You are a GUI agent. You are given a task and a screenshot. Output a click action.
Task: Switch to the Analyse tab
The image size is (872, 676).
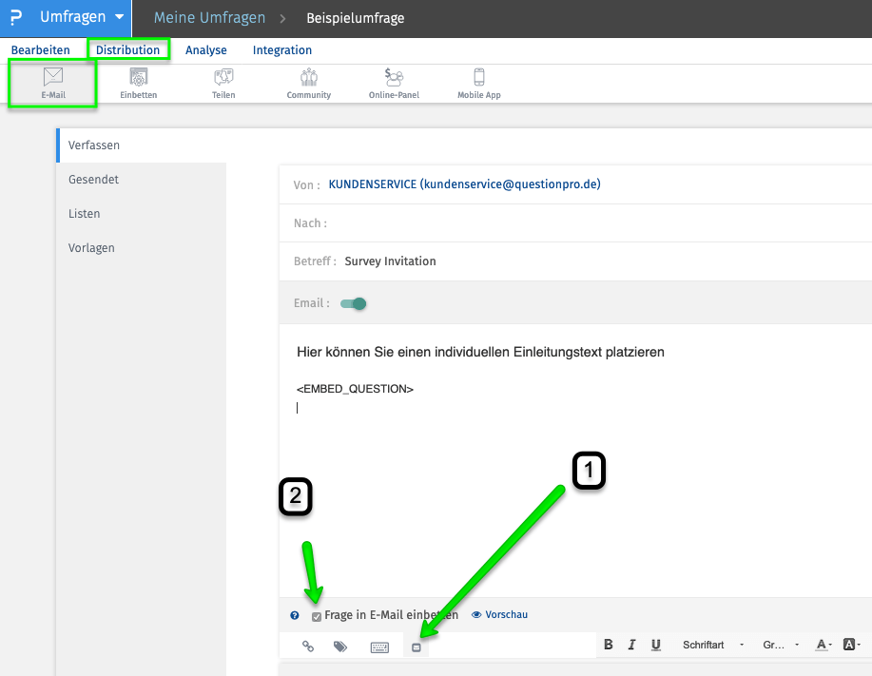205,50
